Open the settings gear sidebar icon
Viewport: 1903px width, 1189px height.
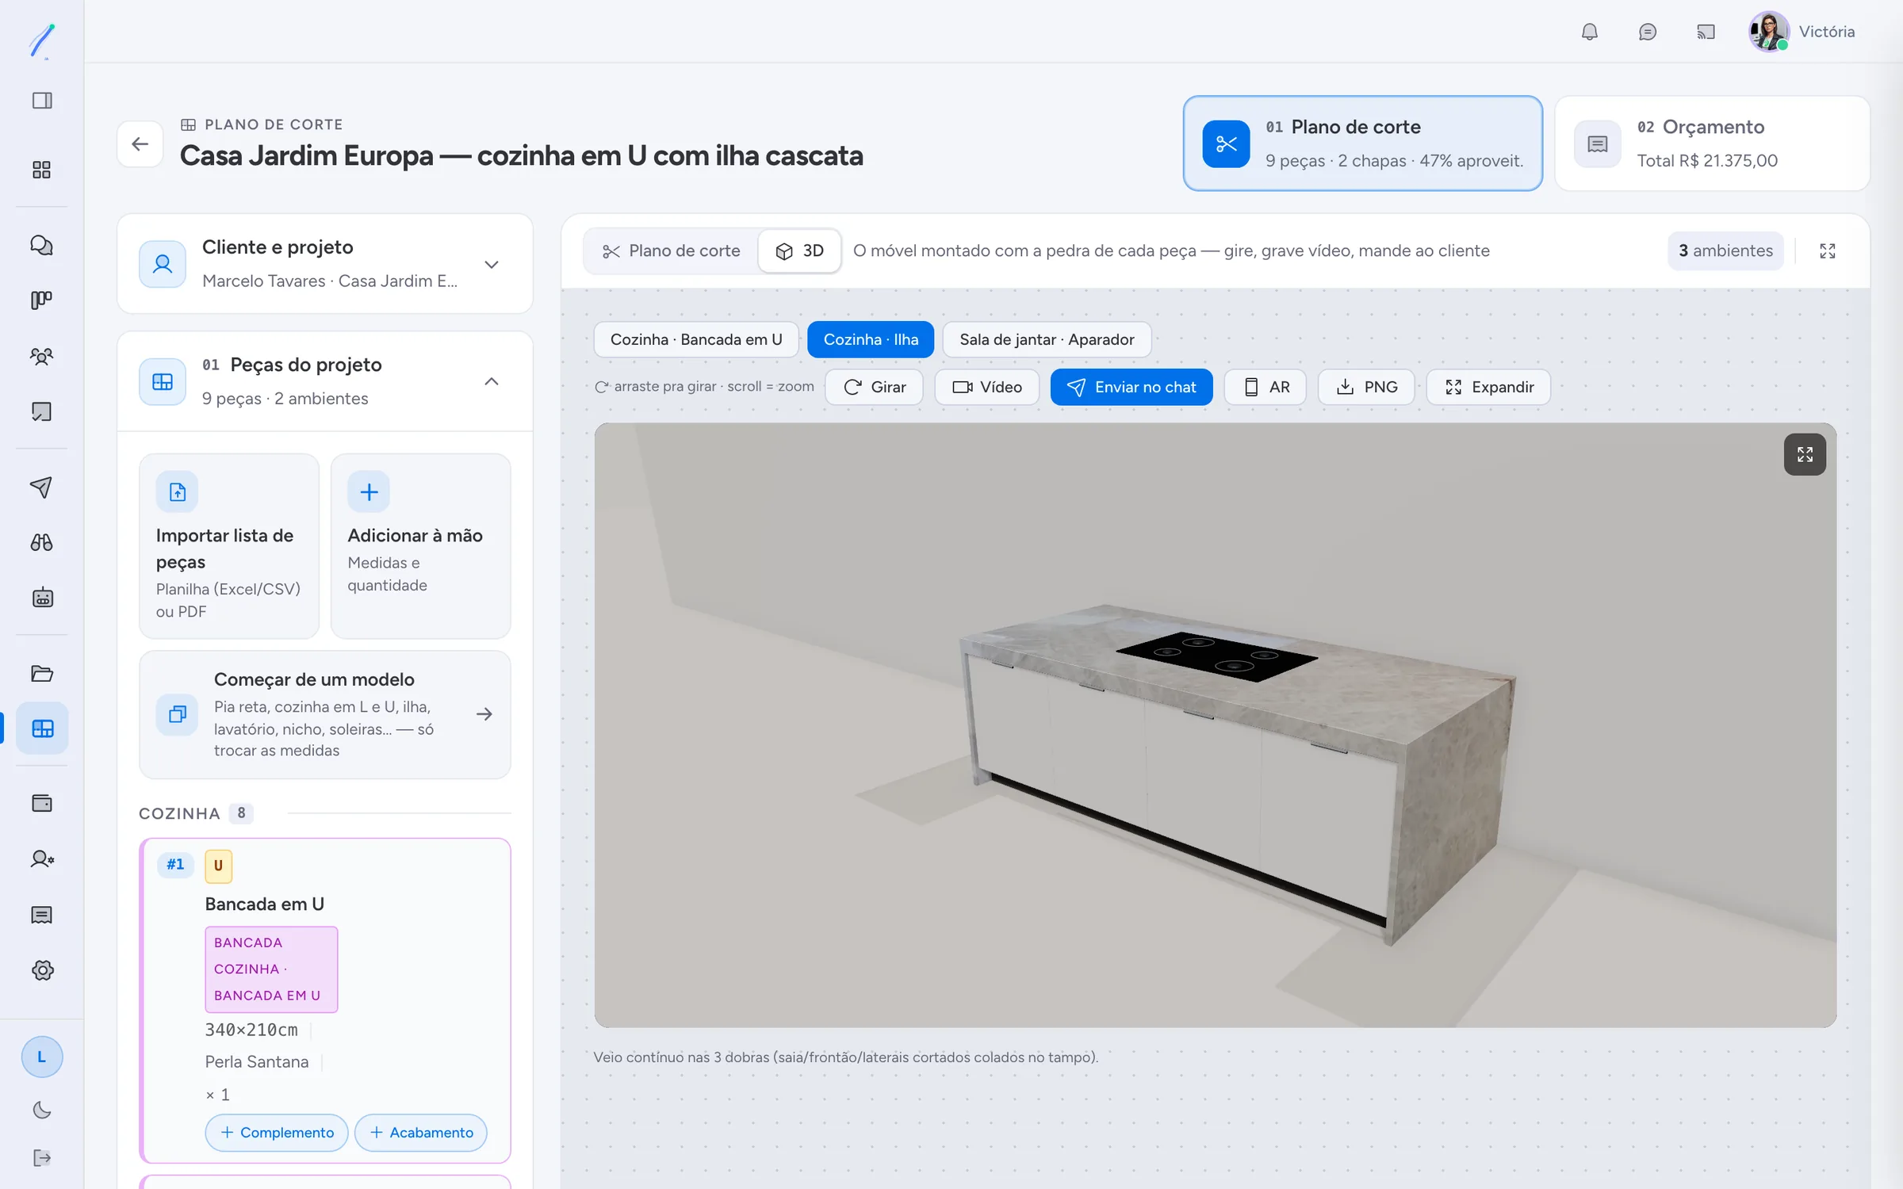tap(42, 970)
